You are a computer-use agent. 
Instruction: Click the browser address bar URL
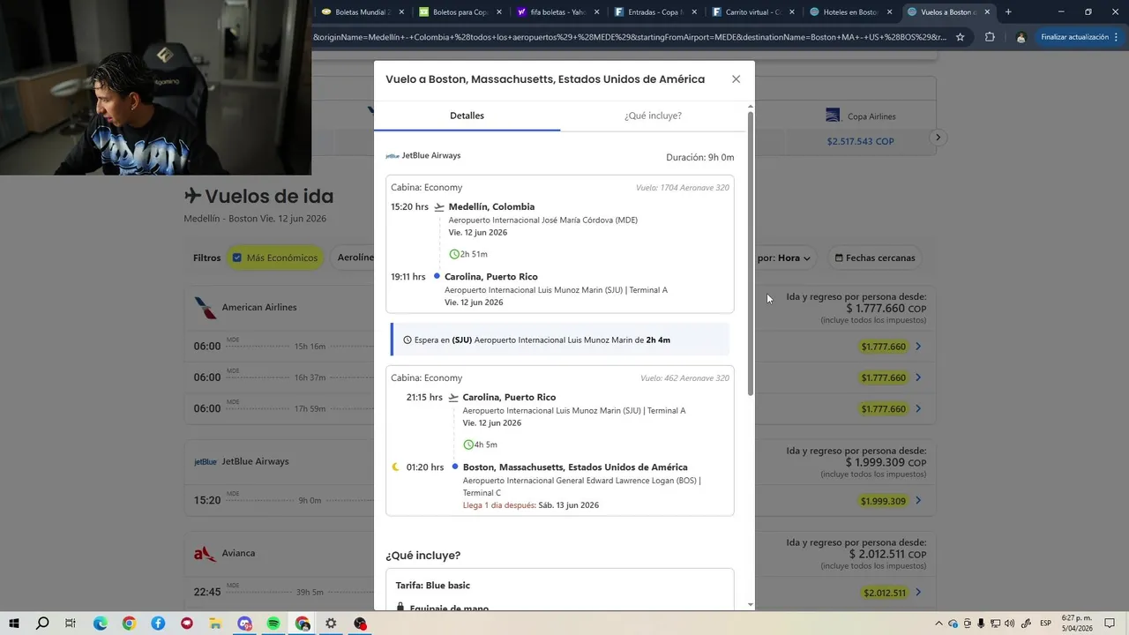coord(630,37)
